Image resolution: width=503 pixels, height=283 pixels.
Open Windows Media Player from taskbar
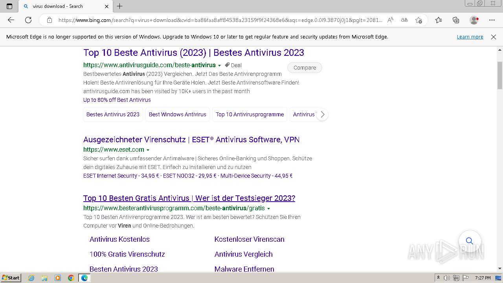point(58,278)
